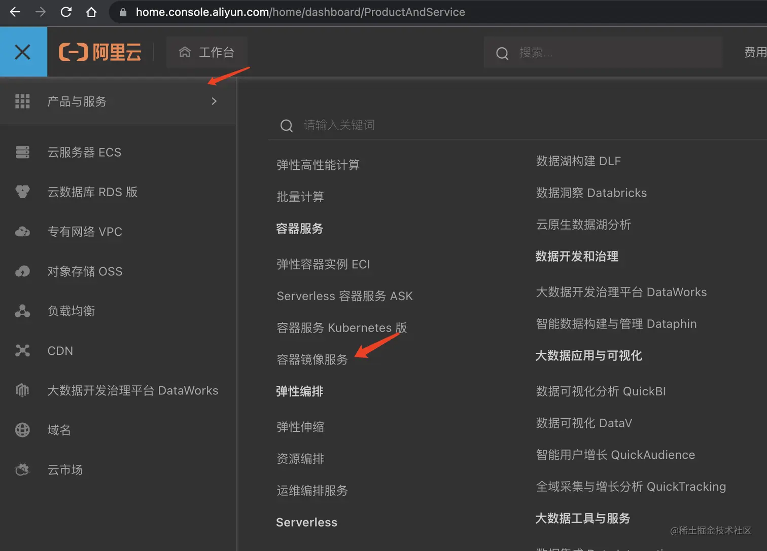Click the Aliyun logo
This screenshot has width=767, height=551.
[100, 52]
